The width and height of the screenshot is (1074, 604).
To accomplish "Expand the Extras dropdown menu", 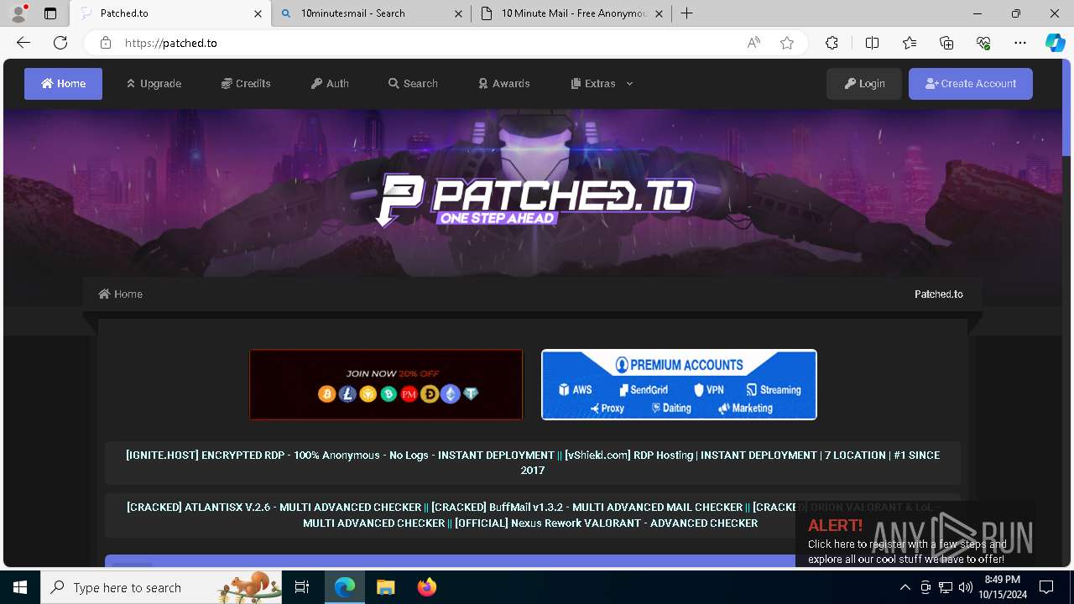I will pos(602,84).
